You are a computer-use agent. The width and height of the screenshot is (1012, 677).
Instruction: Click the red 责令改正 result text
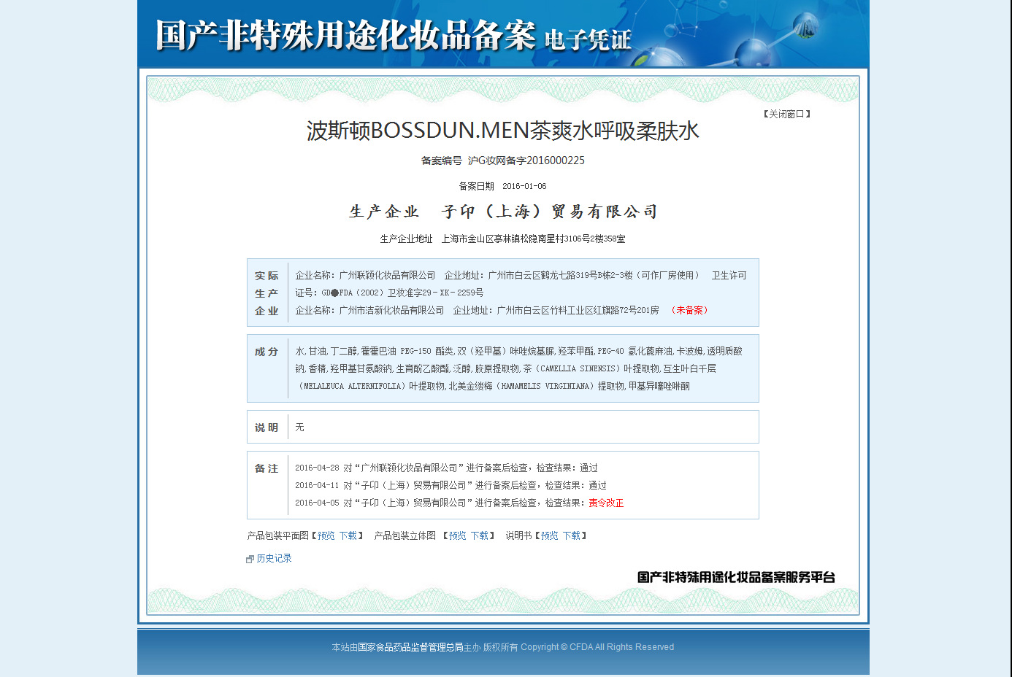(x=606, y=503)
